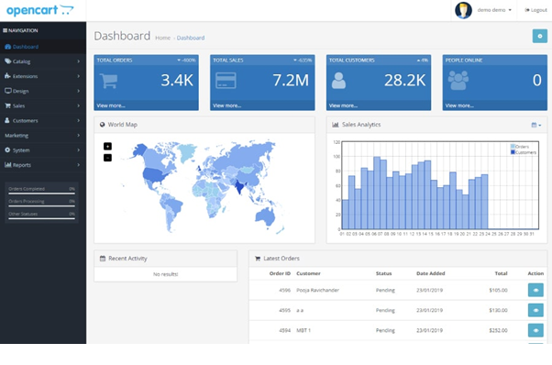Click the Other Statuses progress bar

point(41,218)
